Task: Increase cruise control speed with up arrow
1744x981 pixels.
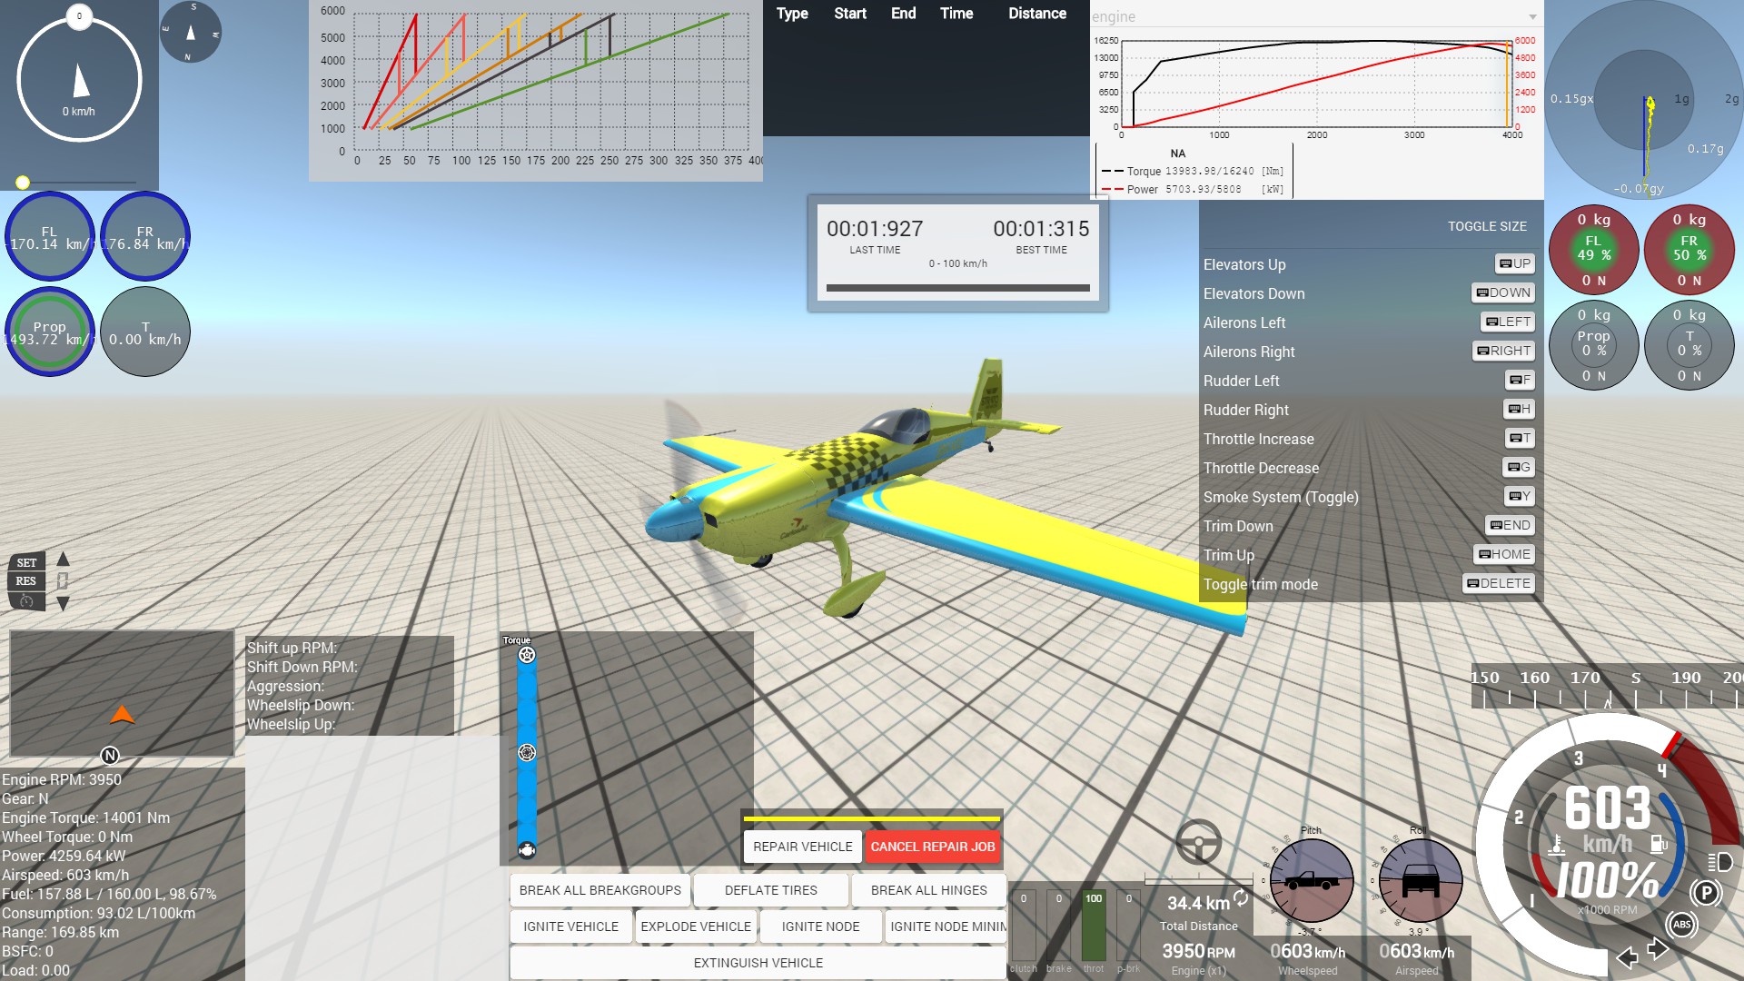Action: coord(63,560)
